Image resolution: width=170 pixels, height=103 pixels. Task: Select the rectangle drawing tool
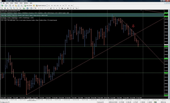[68, 8]
